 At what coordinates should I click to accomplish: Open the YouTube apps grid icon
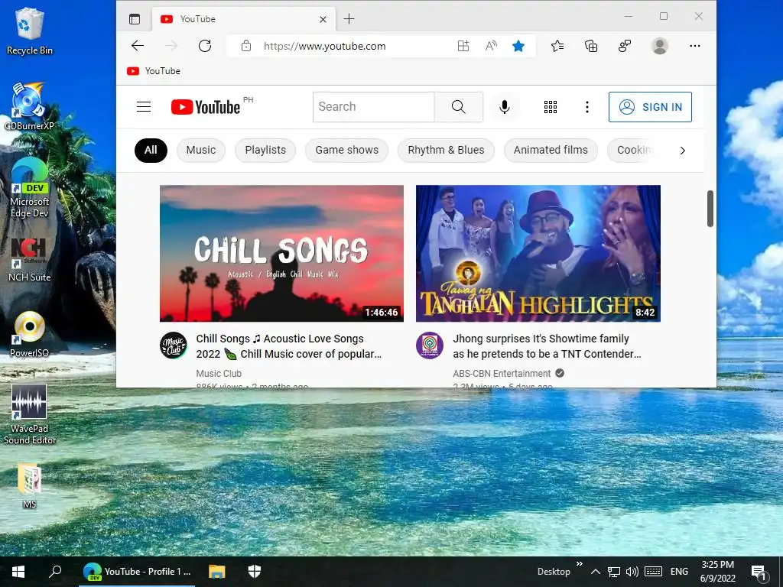[x=551, y=107]
